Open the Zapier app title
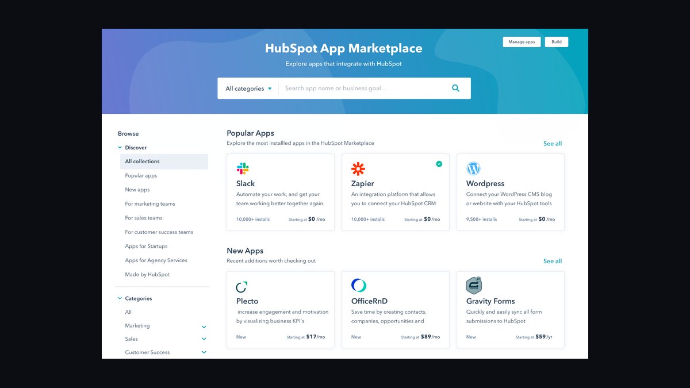Viewport: 690px width, 388px height. (x=363, y=184)
